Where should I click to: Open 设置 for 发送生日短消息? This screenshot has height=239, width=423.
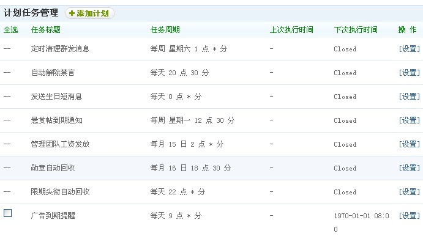click(410, 97)
